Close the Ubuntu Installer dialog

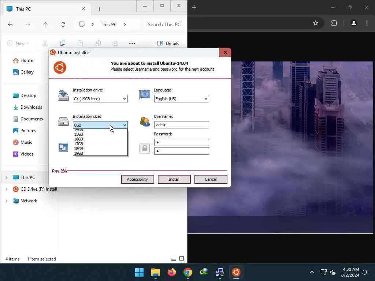[x=225, y=52]
